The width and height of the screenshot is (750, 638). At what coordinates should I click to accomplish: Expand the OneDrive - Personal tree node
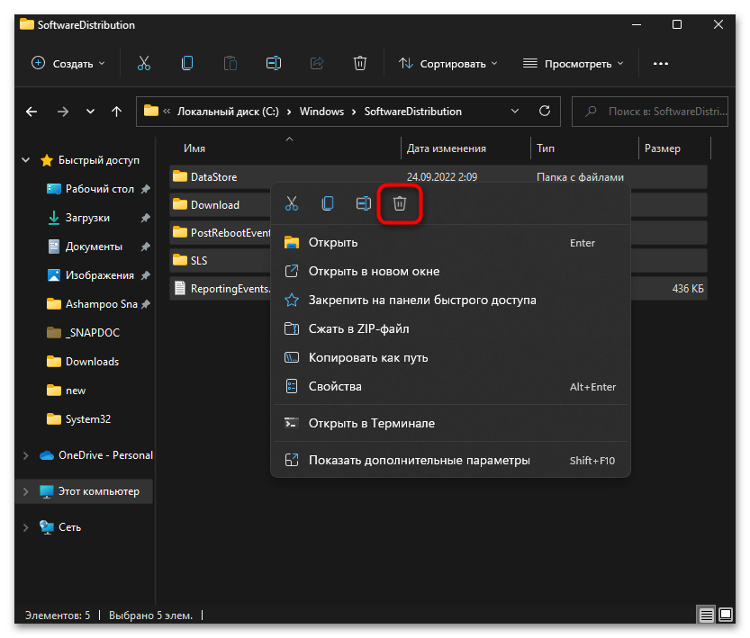(25, 455)
